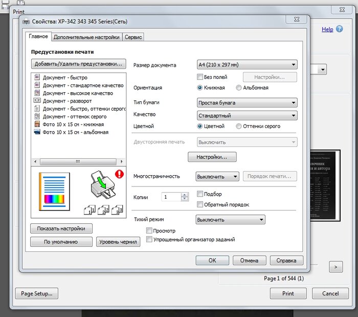Click the presets list horizontal scrollbar

(x=78, y=161)
